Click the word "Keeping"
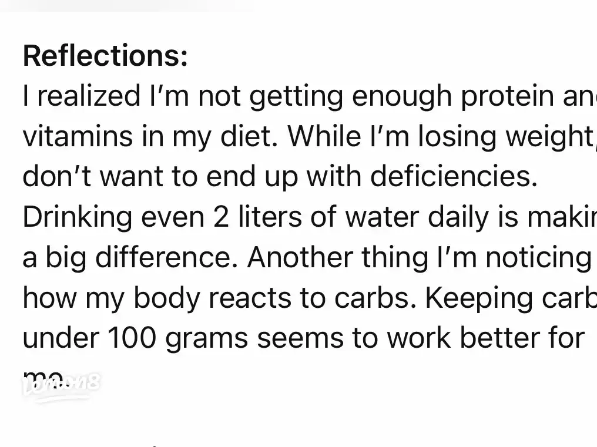The height and width of the screenshot is (447, 597). [479, 299]
